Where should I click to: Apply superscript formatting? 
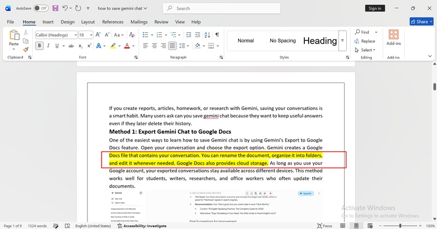tap(89, 46)
